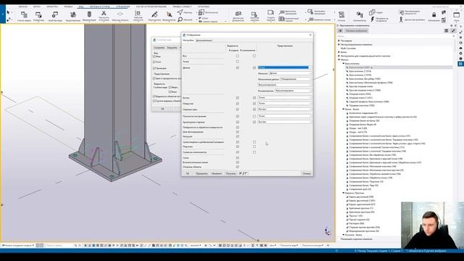The width and height of the screenshot is (464, 261).
Task: Open the Trimble Connect ribbon tab
Action: coord(183,7)
